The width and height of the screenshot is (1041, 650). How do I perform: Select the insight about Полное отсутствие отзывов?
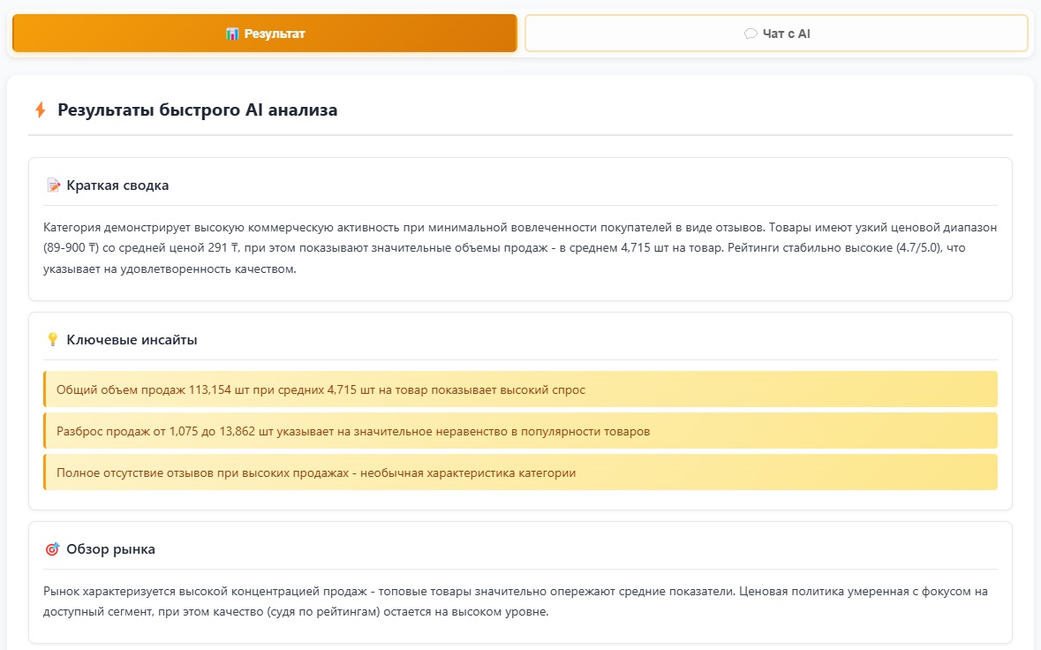point(316,472)
